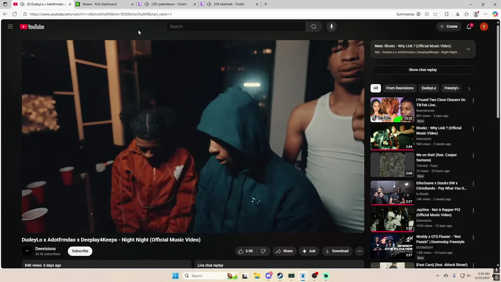Open YouTube notifications bell
The image size is (501, 282).
pyautogui.click(x=469, y=27)
